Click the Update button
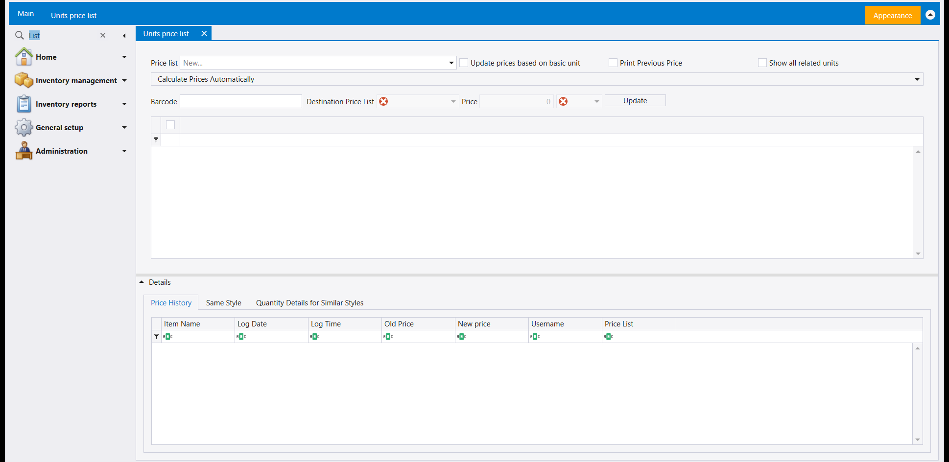The width and height of the screenshot is (949, 462). (x=635, y=100)
